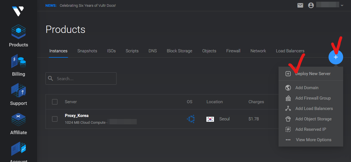Screen dimensions: 351x162
Task: Switch to the Load Balancers tab
Action: [x=290, y=51]
